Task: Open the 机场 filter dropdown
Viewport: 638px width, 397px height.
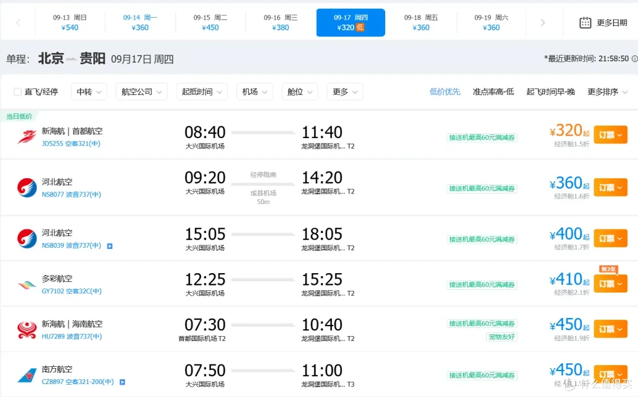Action: click(x=255, y=92)
